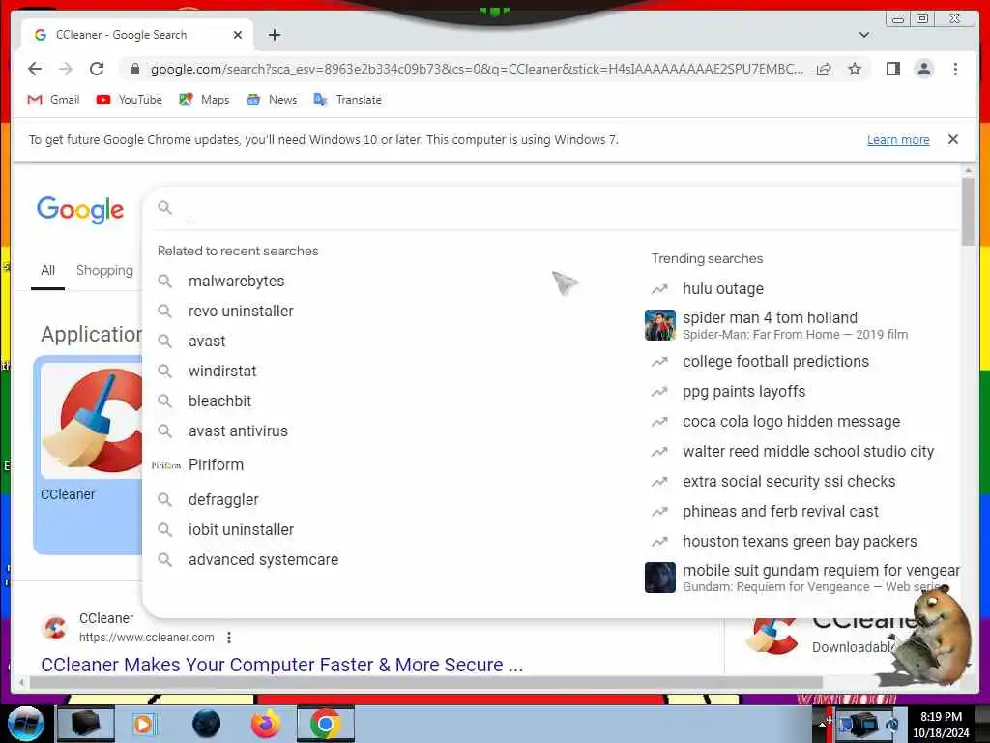The width and height of the screenshot is (990, 743).
Task: Open CCleaner Makes Your Computer Faster result
Action: pyautogui.click(x=281, y=665)
